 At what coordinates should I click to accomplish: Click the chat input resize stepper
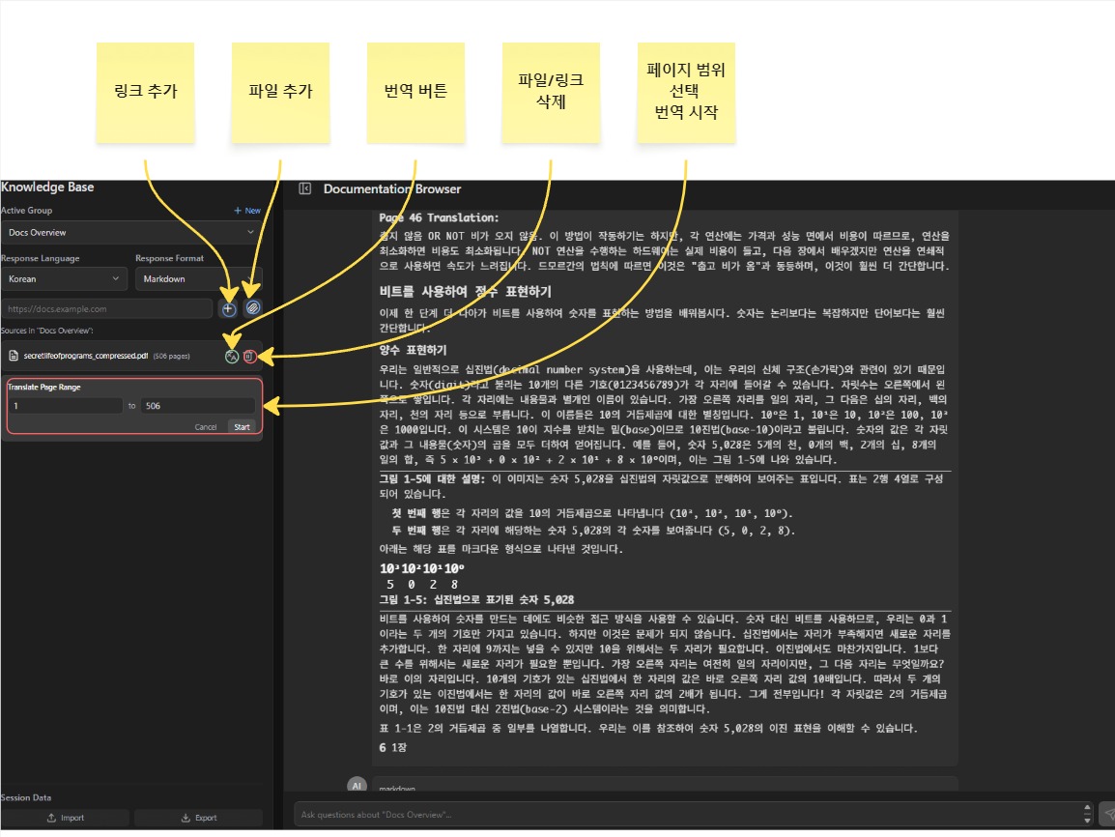point(1087,814)
